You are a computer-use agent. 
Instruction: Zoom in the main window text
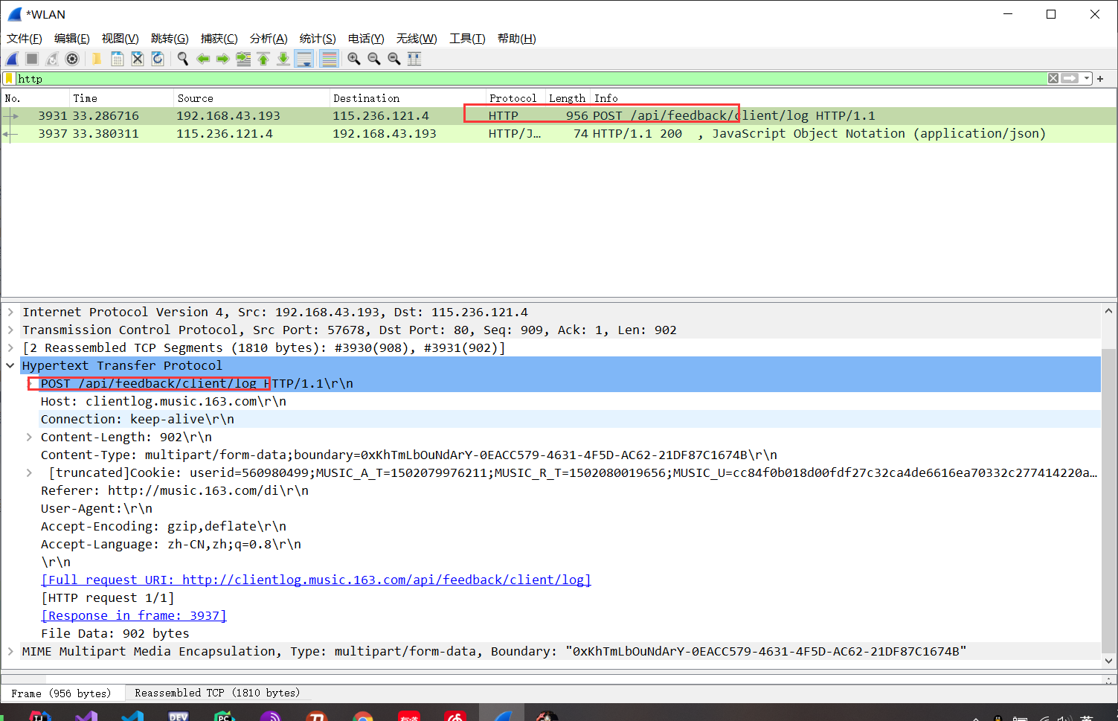[354, 59]
